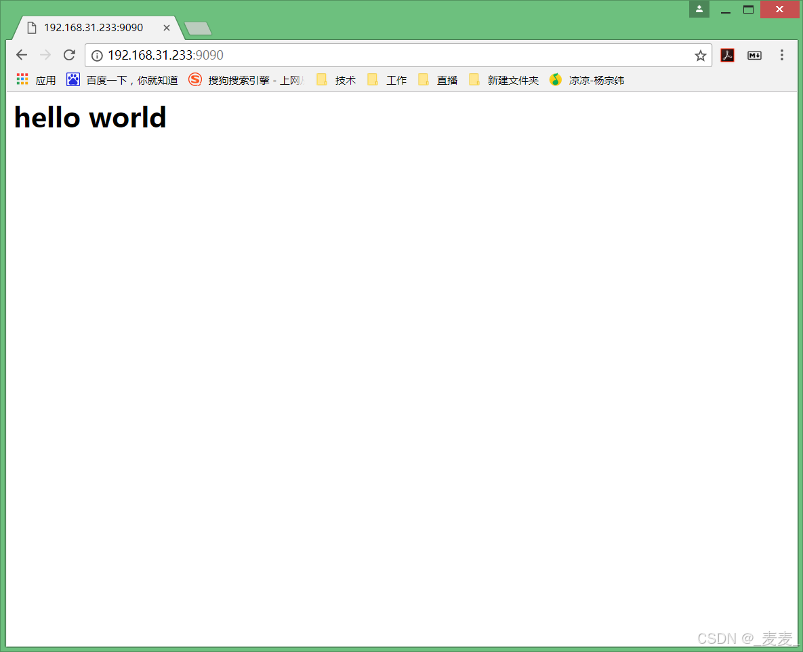Open the Chrome three-dot menu

[x=781, y=56]
